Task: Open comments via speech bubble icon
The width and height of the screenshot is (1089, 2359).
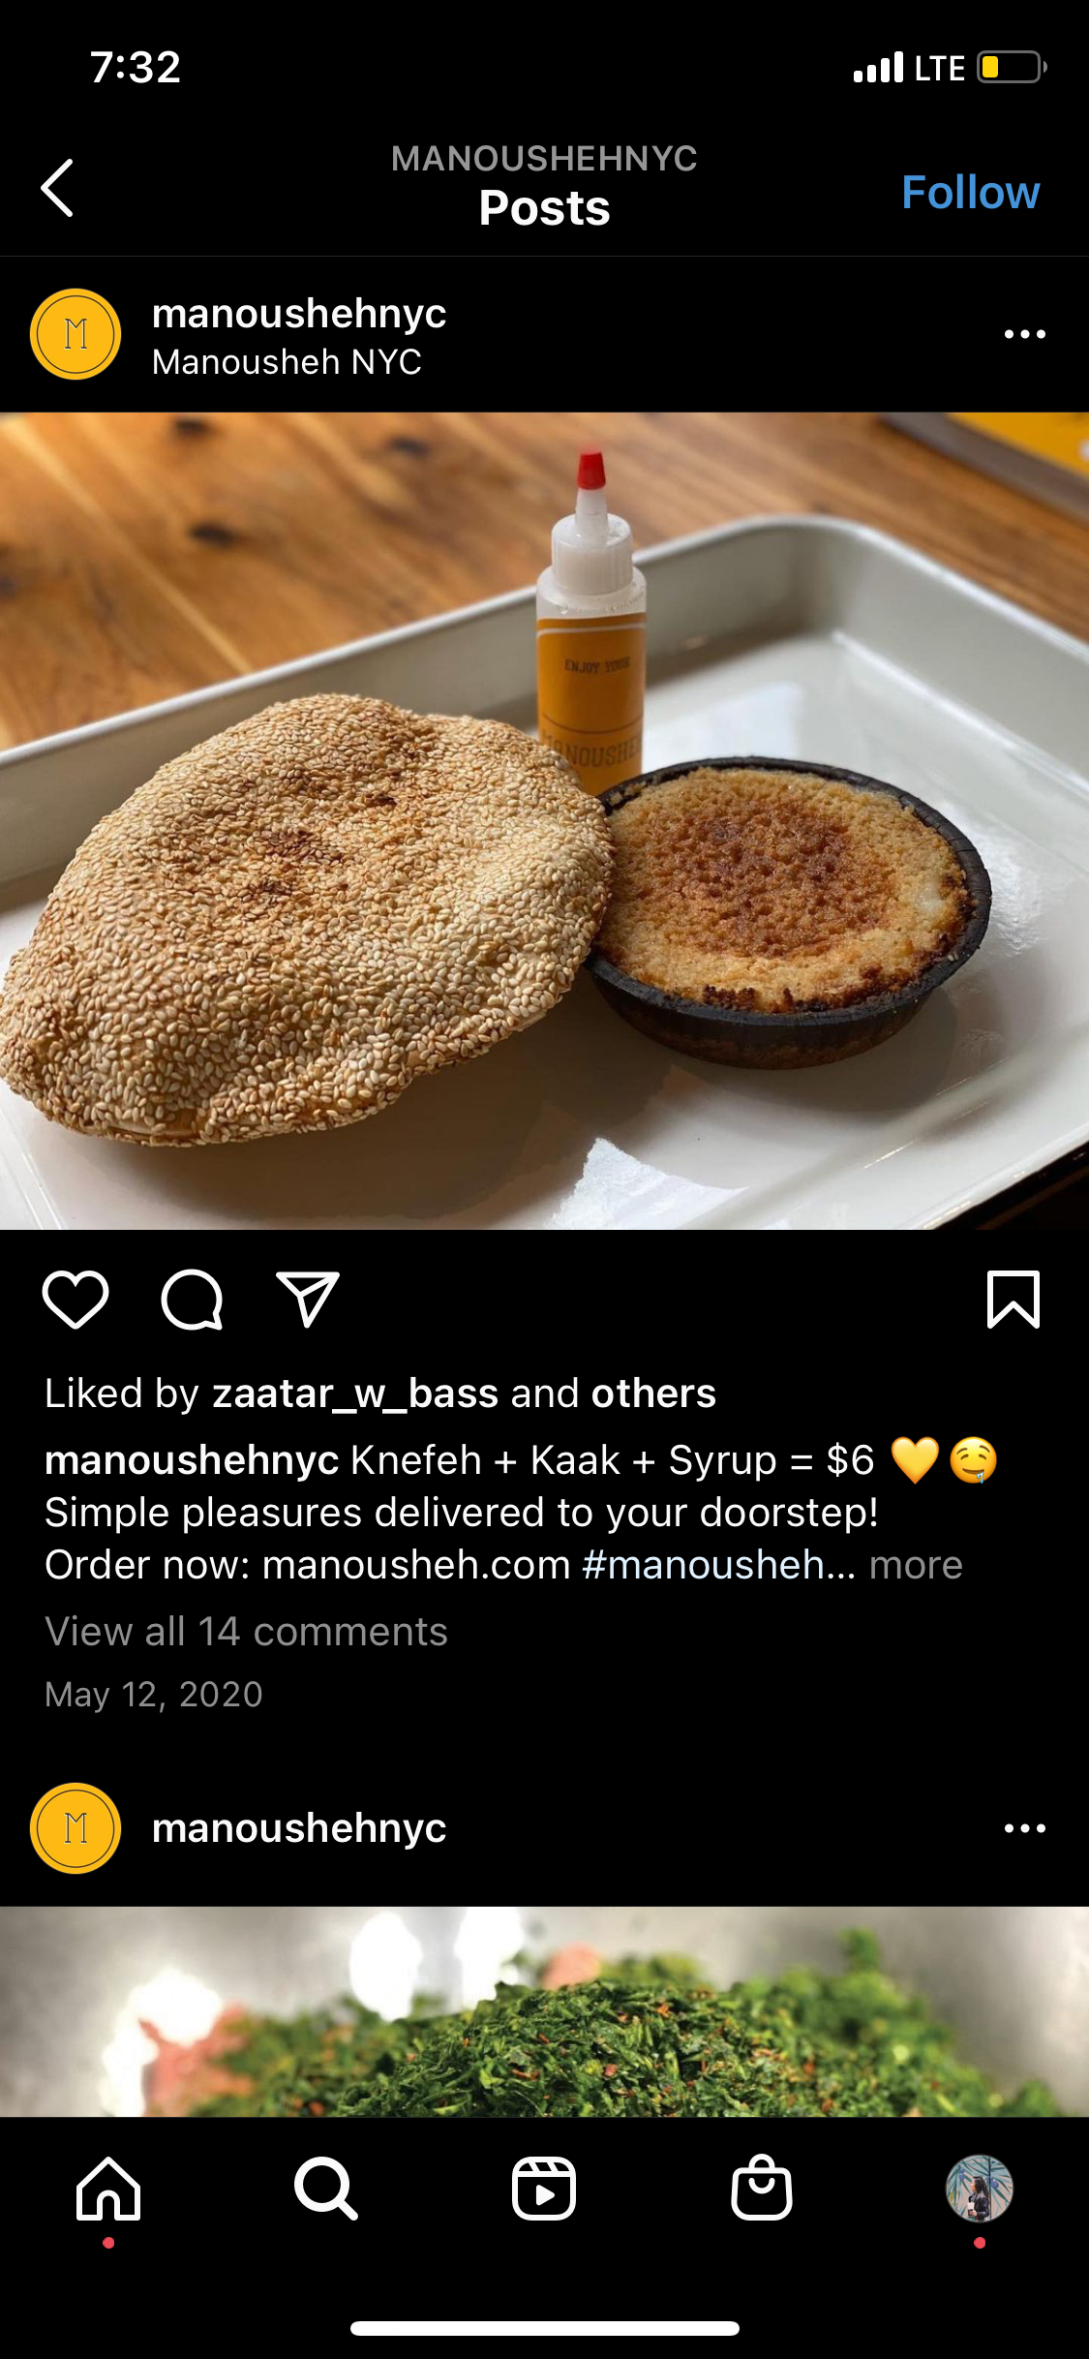Action: coord(192,1300)
